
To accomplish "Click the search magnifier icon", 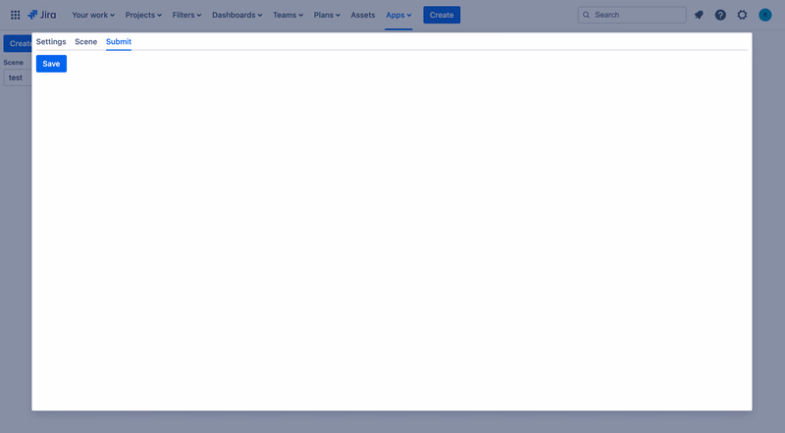I will click(586, 15).
